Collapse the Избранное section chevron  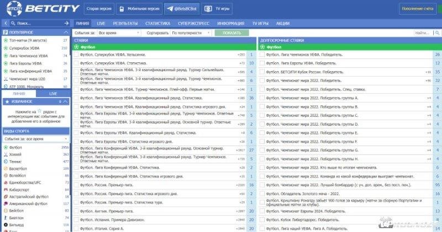coord(65,101)
